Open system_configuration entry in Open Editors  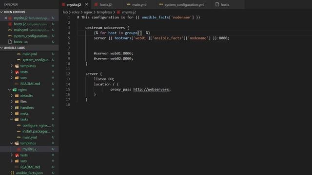(x=29, y=36)
